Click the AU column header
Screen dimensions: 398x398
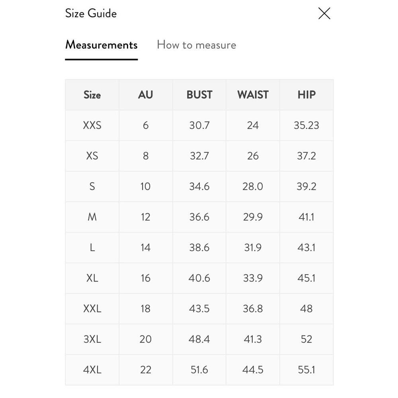[145, 95]
